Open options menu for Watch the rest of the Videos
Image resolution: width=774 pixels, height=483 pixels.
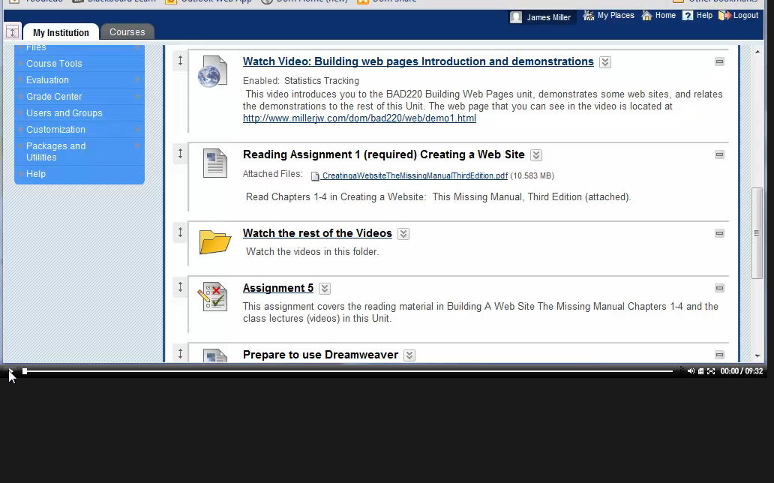click(403, 234)
